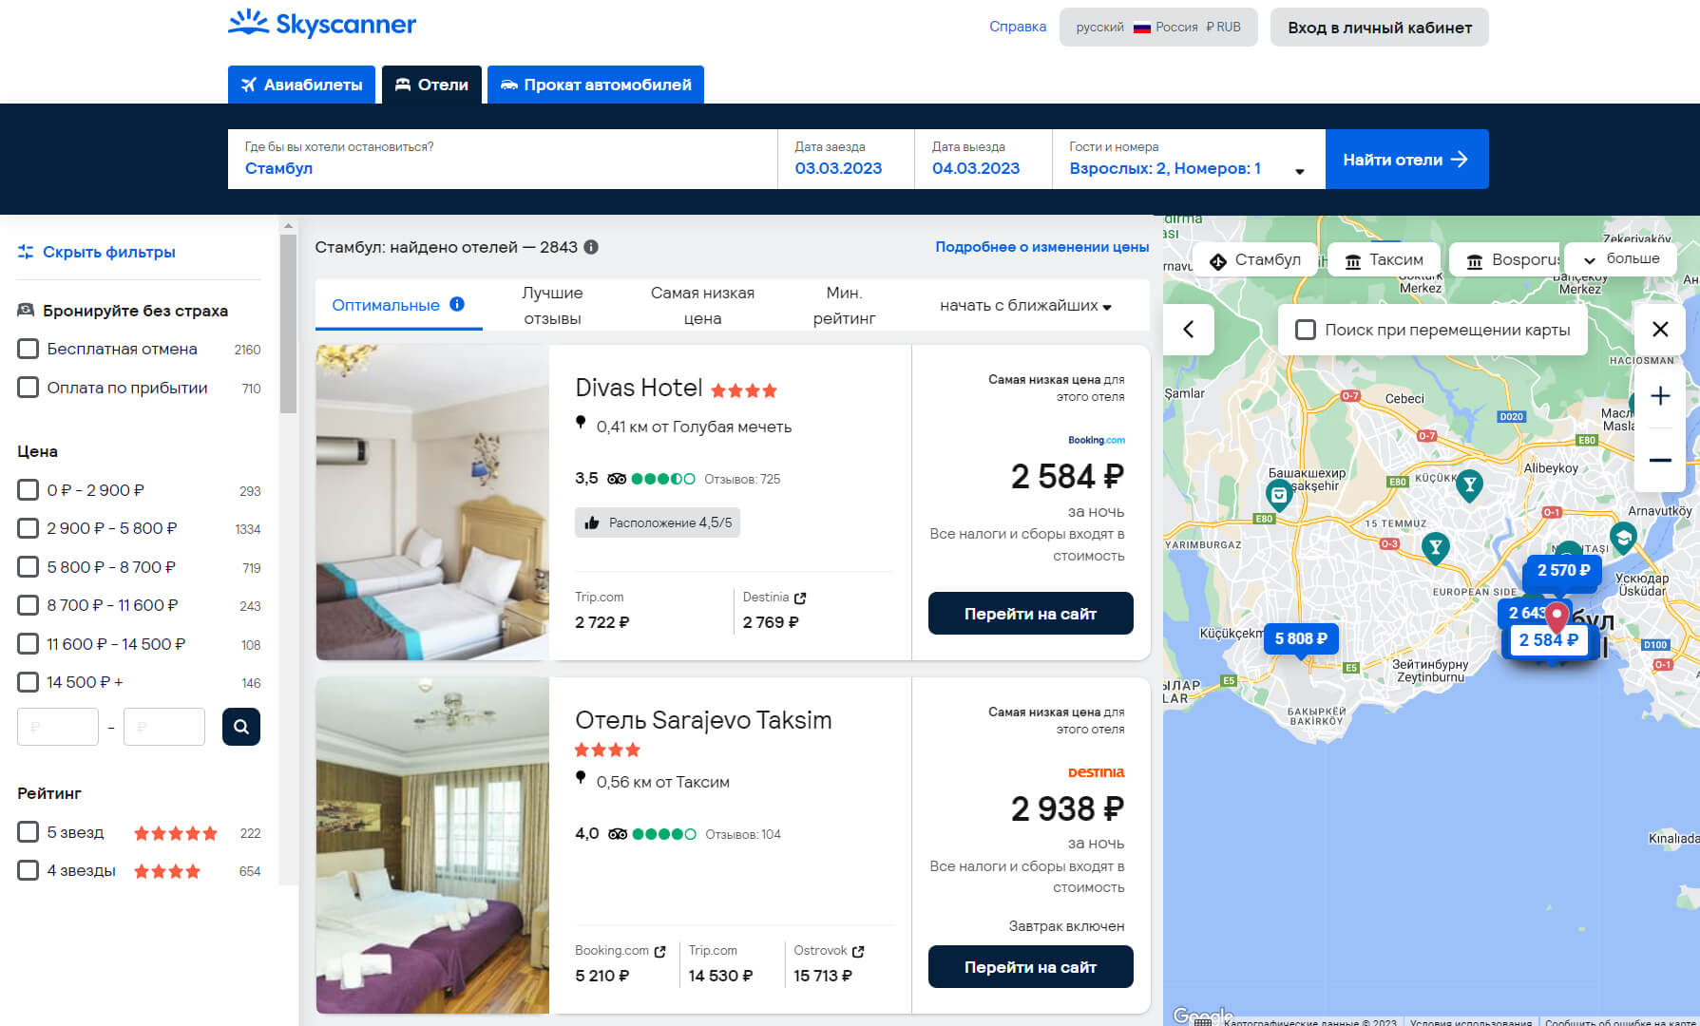
Task: Click the info icon on Оптимальные tab
Action: point(457,304)
